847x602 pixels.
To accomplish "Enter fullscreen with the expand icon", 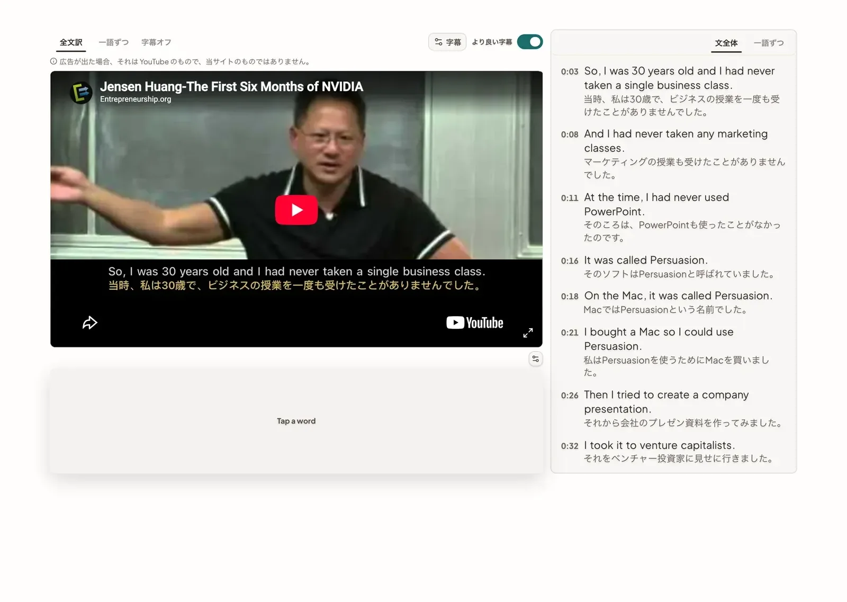I will [x=528, y=333].
